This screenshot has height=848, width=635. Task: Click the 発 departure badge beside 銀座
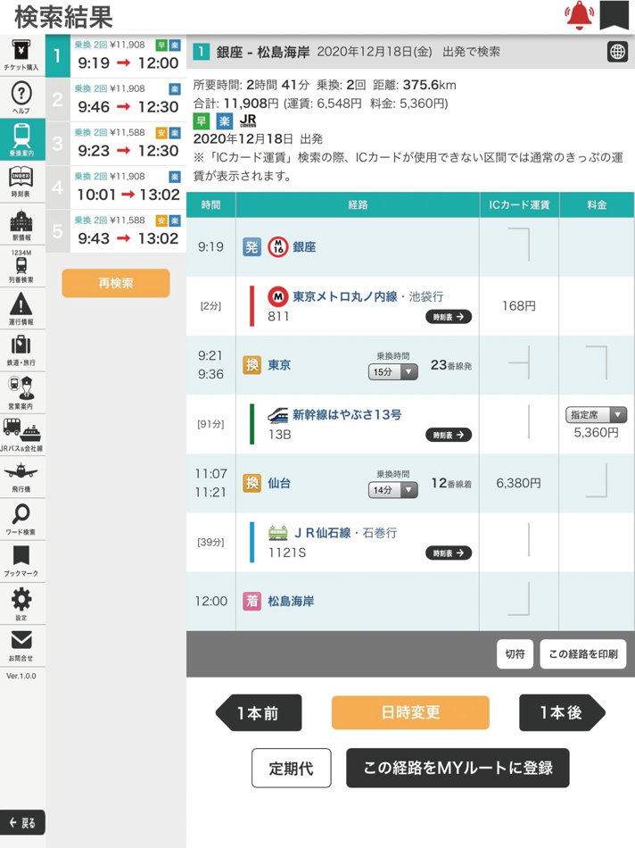[252, 247]
